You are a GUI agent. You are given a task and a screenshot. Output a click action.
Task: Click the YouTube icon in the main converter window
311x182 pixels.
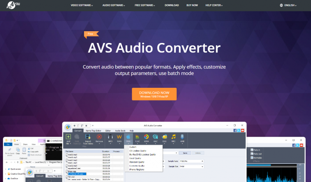point(242,131)
